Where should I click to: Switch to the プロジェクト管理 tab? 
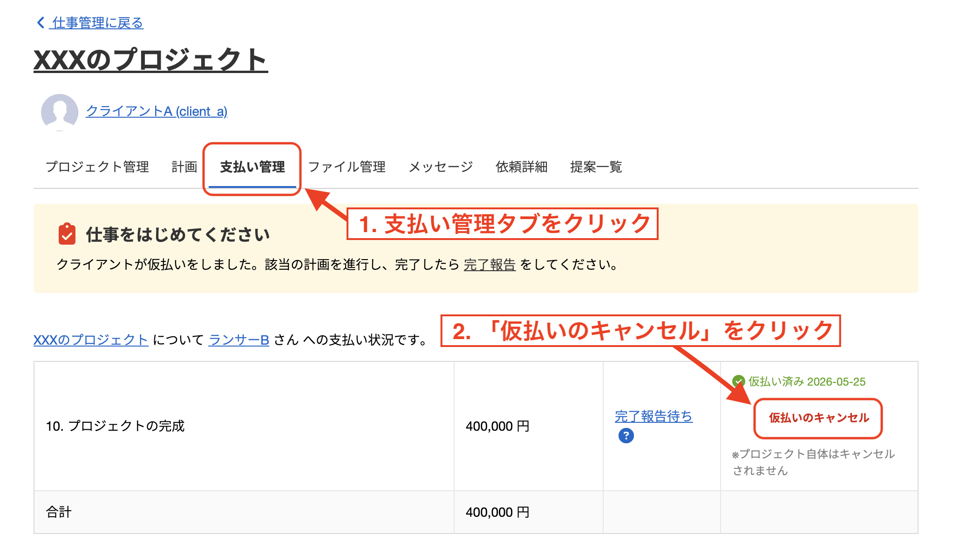(97, 167)
